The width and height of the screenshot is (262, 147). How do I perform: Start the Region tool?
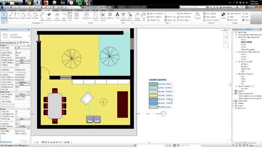[77, 16]
